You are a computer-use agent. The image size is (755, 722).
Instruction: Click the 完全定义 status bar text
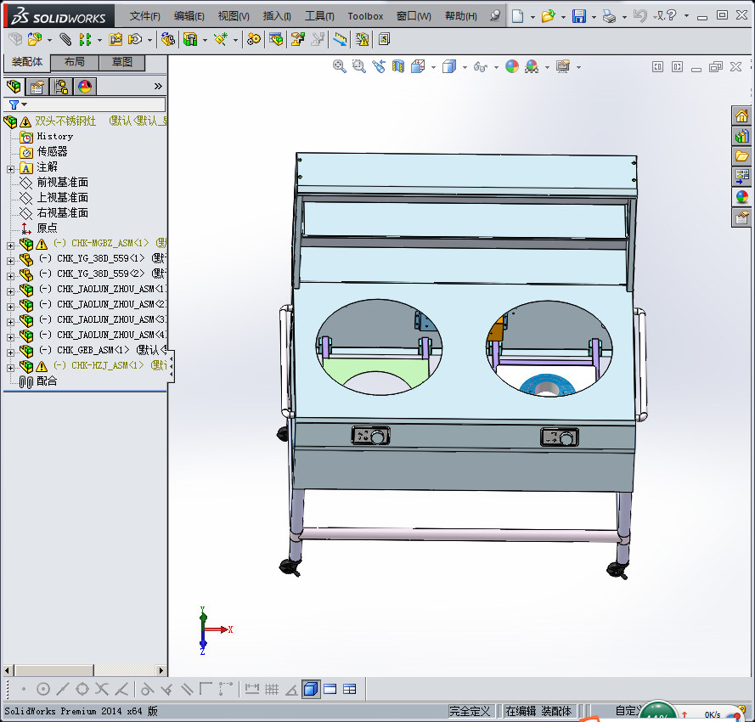470,711
